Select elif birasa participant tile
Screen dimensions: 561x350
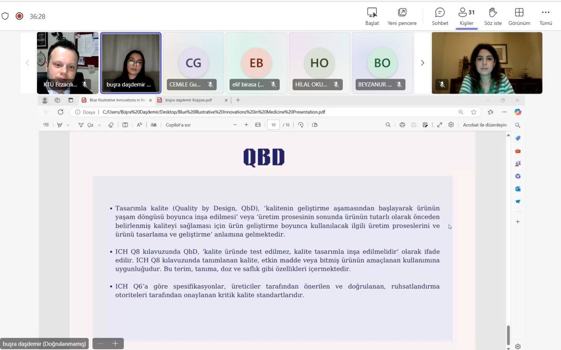tap(256, 63)
